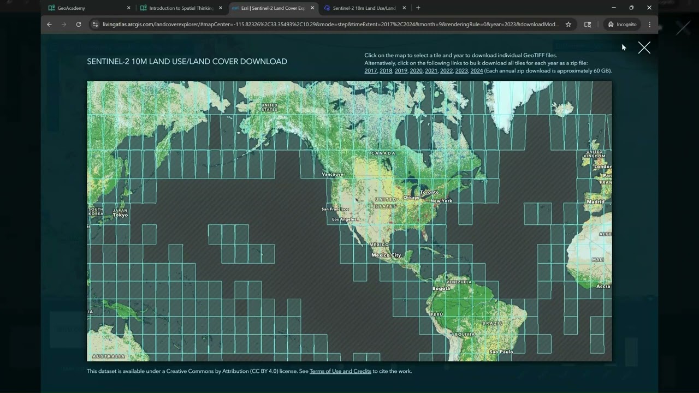This screenshot has width=699, height=393.
Task: Close the GeoAcademy tab
Action: click(129, 8)
